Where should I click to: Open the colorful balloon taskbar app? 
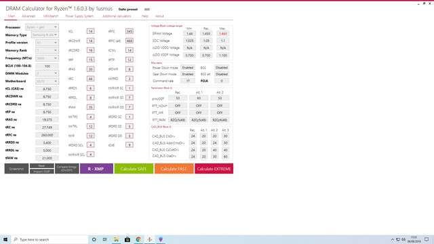161,239
